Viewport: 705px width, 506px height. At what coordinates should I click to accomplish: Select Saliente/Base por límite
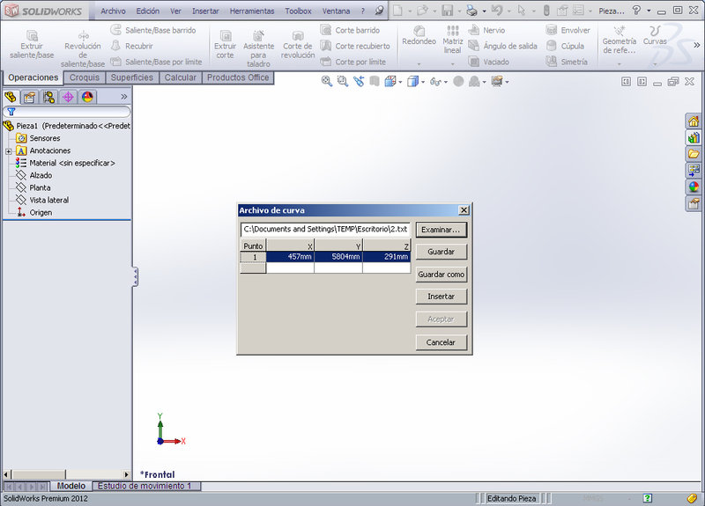coord(156,62)
